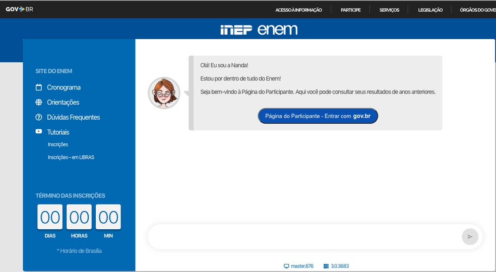This screenshot has width=496, height=272.
Task: Open Legislação in the top navigation
Action: (x=430, y=10)
